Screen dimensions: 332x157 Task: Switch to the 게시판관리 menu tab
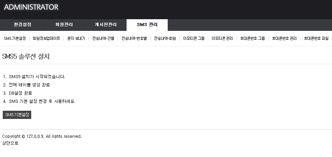106,25
